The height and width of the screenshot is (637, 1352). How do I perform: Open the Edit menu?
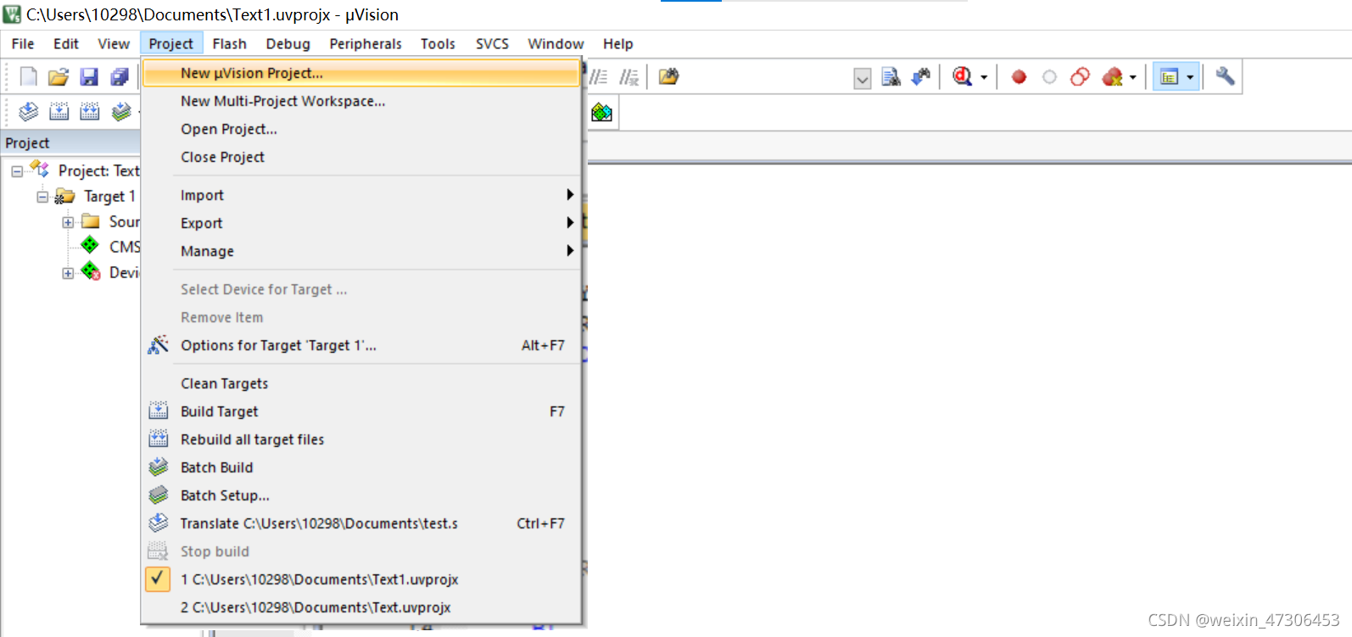point(66,43)
